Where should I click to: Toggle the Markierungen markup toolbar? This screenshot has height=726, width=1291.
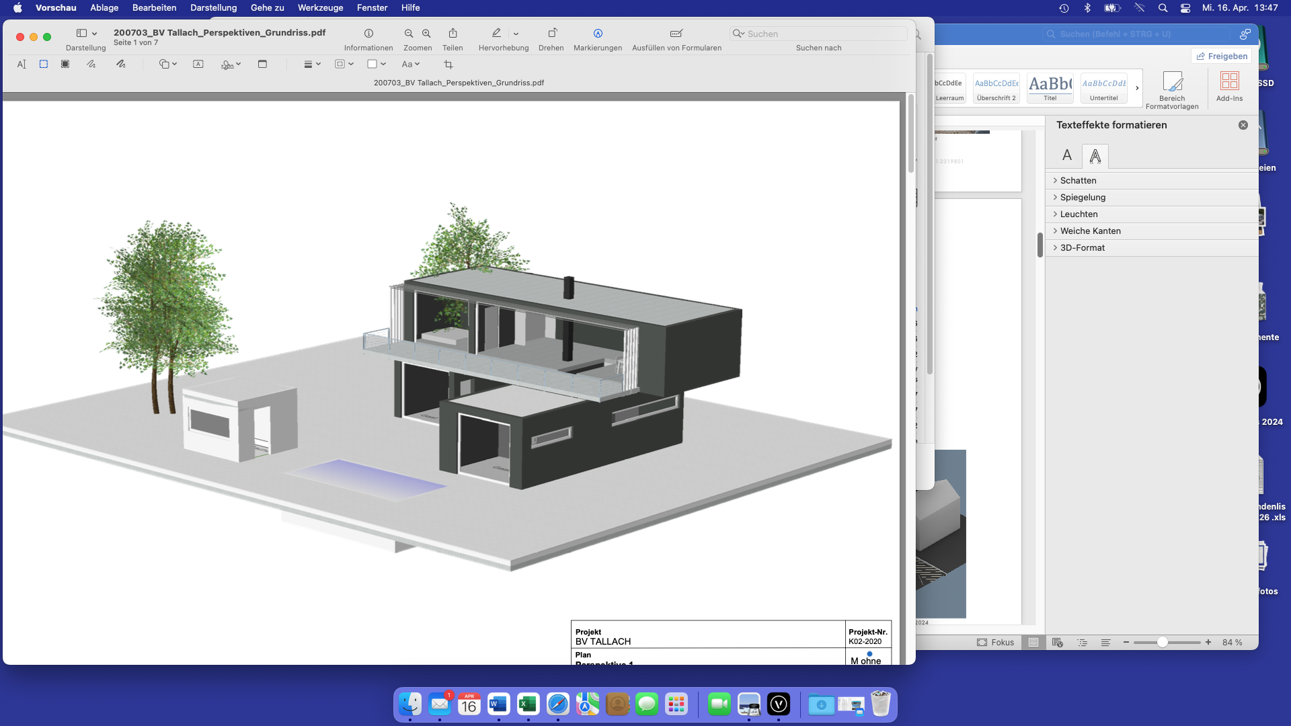[x=598, y=34]
